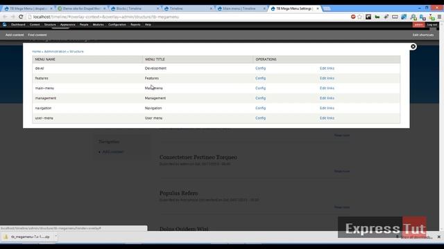Click the Administration breadcrumb link
444x249 pixels.
[x=55, y=52]
